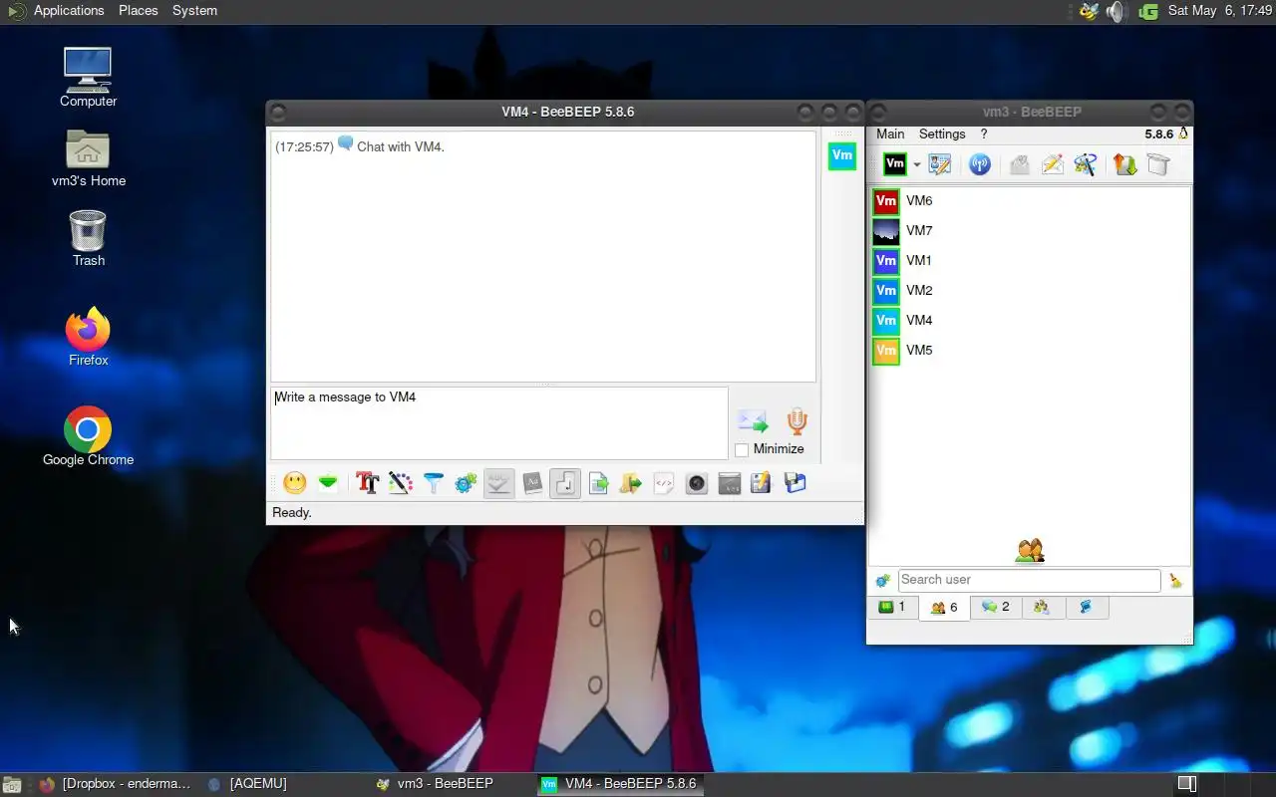Viewport: 1276px width, 797px height.
Task: Click the source code </> icon
Action: click(x=663, y=483)
